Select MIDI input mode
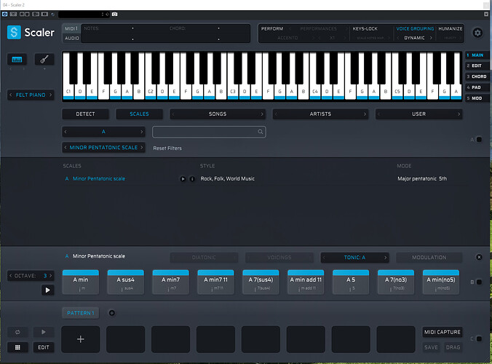 click(x=71, y=28)
